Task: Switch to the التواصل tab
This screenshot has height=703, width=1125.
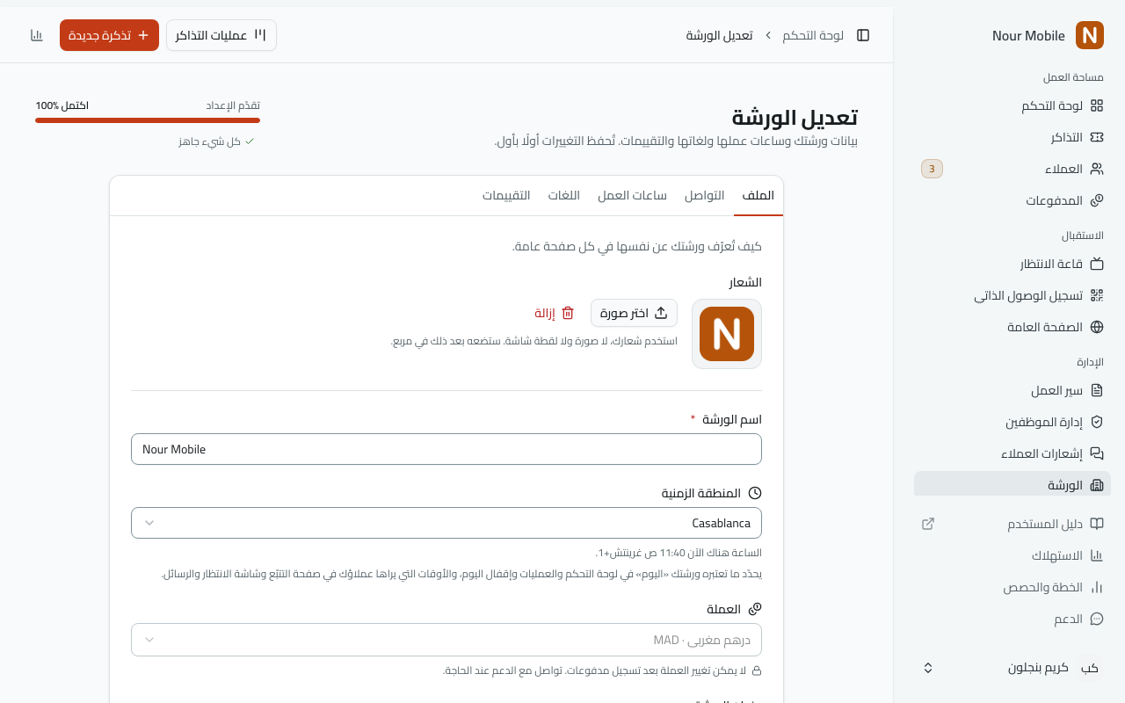Action: pos(705,195)
